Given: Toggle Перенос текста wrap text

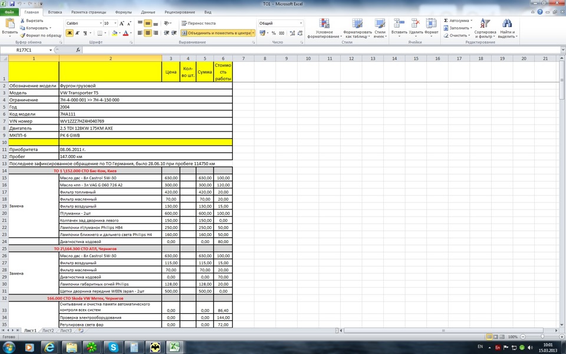Looking at the screenshot, I should click(x=198, y=23).
